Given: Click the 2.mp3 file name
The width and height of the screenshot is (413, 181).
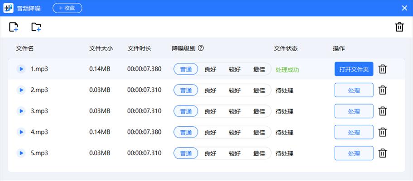Looking at the screenshot, I should tap(39, 90).
